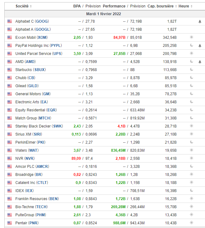The image size is (205, 228).
Task: Click the AMD row bell icon
Action: tap(200, 62)
